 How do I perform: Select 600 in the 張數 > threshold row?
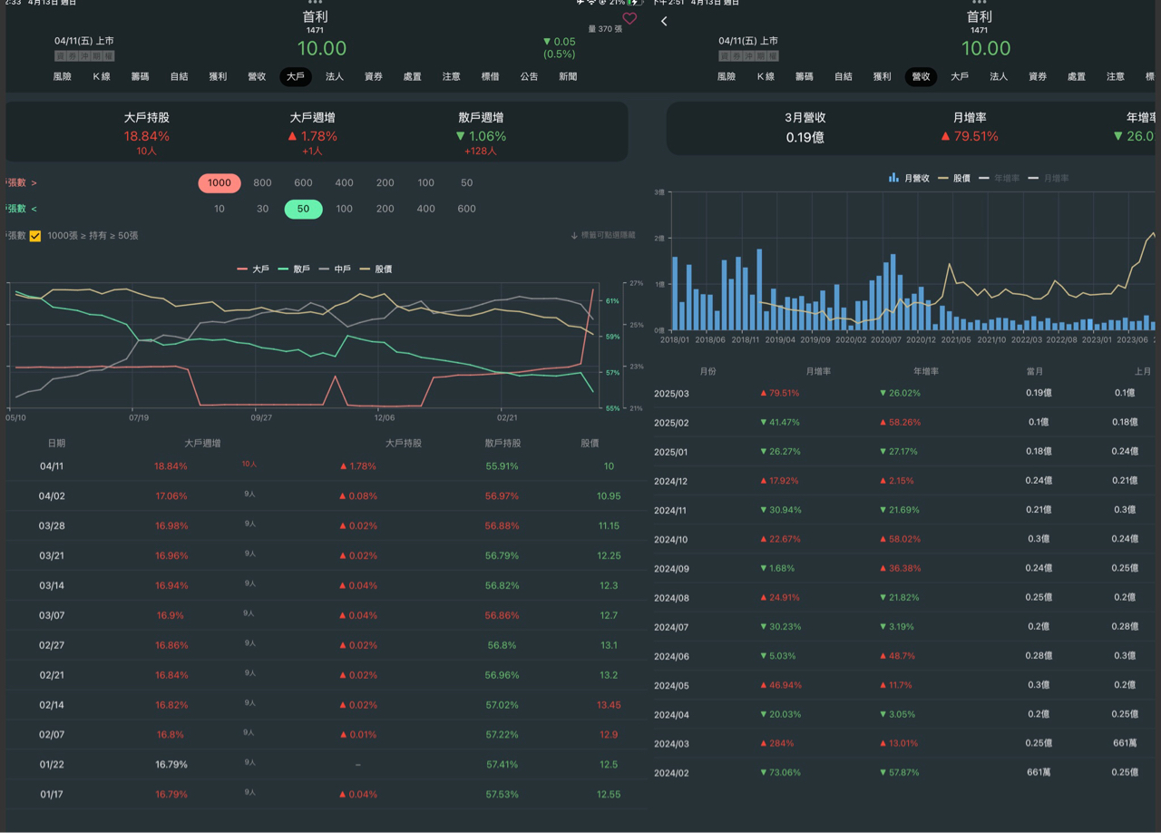[x=303, y=182]
